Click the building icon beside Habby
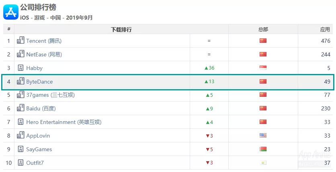The image size is (336, 172). pyautogui.click(x=20, y=68)
